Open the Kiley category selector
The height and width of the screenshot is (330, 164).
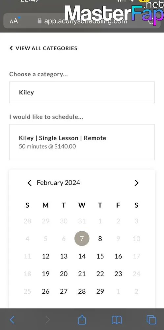82,92
